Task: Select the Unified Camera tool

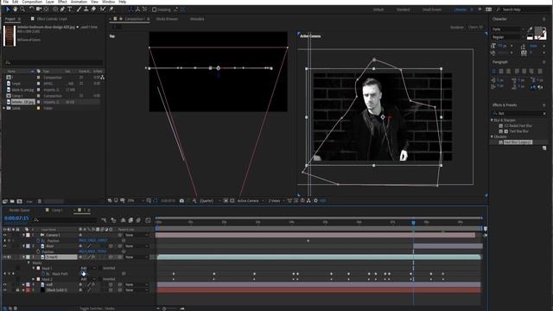Action: [x=39, y=10]
